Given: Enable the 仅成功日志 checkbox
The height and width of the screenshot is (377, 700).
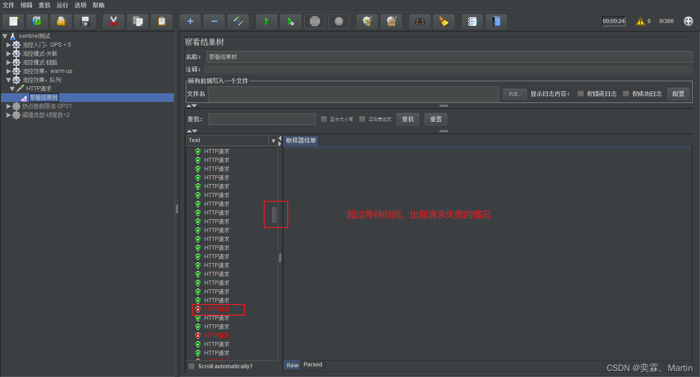Looking at the screenshot, I should point(626,94).
